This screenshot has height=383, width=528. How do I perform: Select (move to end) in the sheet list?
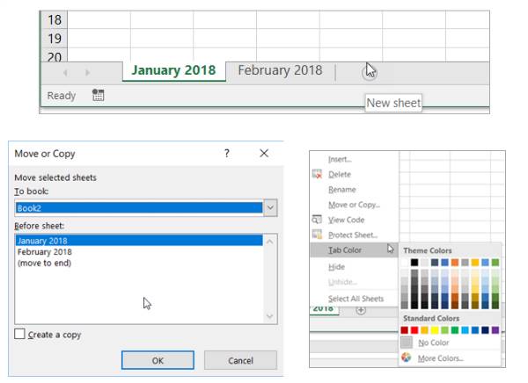coord(44,263)
